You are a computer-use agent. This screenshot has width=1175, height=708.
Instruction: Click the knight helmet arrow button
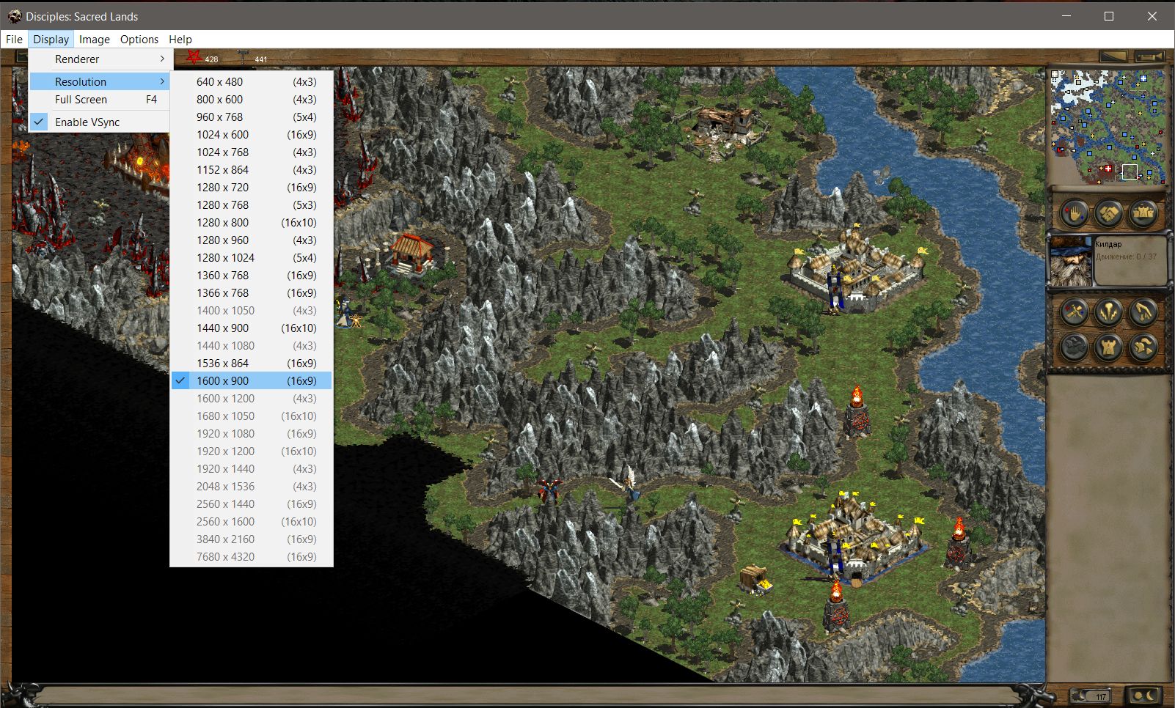(1143, 347)
